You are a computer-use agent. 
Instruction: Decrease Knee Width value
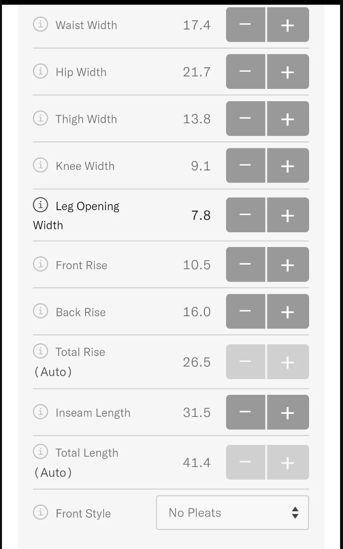click(x=245, y=165)
